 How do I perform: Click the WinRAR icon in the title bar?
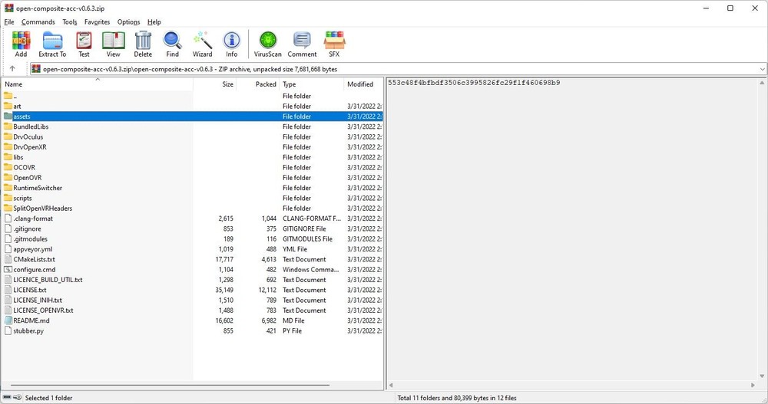point(8,8)
